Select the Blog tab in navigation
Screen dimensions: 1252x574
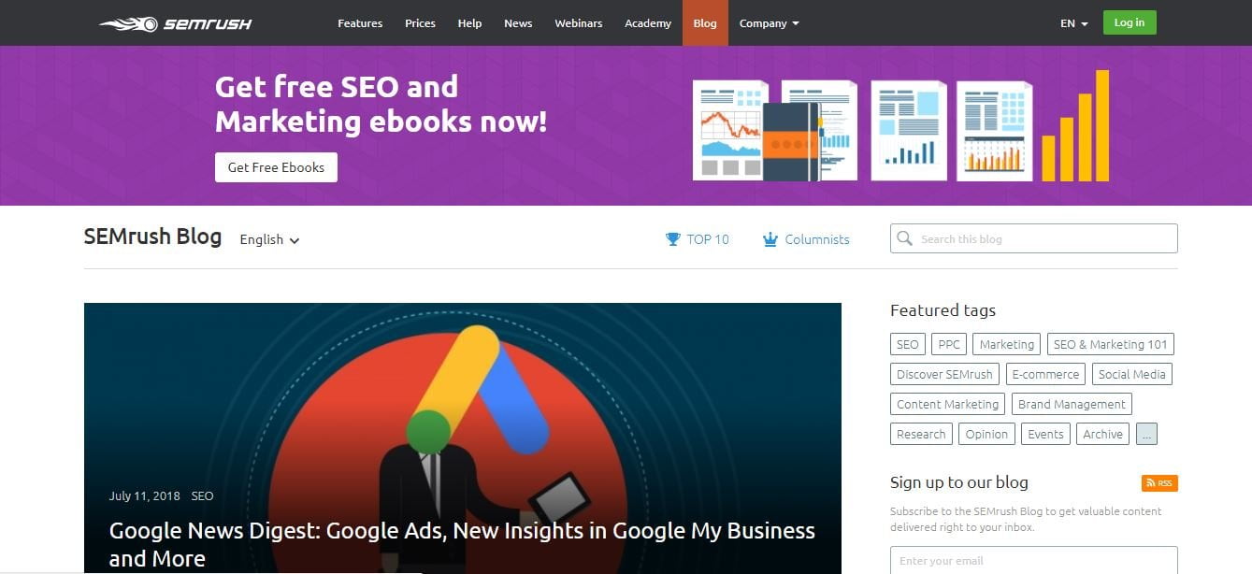pos(705,23)
